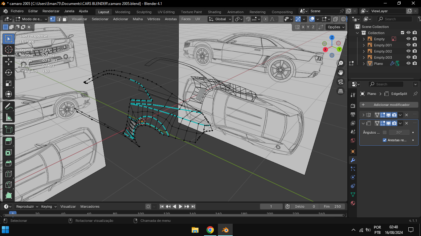The width and height of the screenshot is (421, 236).
Task: Pick the Rotate tool
Action: (x=9, y=73)
